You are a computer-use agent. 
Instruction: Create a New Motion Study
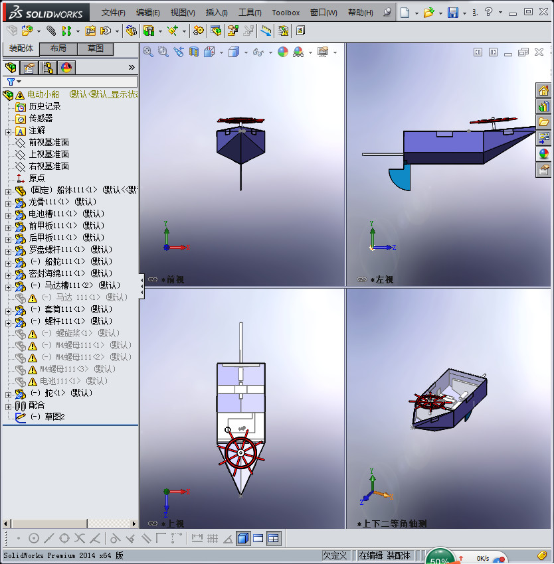click(x=198, y=31)
